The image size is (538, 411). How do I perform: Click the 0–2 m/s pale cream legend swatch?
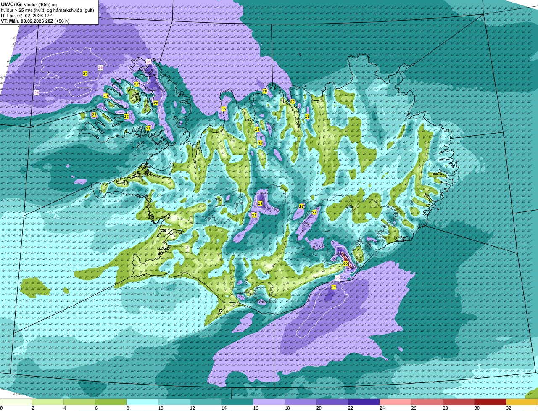16,402
